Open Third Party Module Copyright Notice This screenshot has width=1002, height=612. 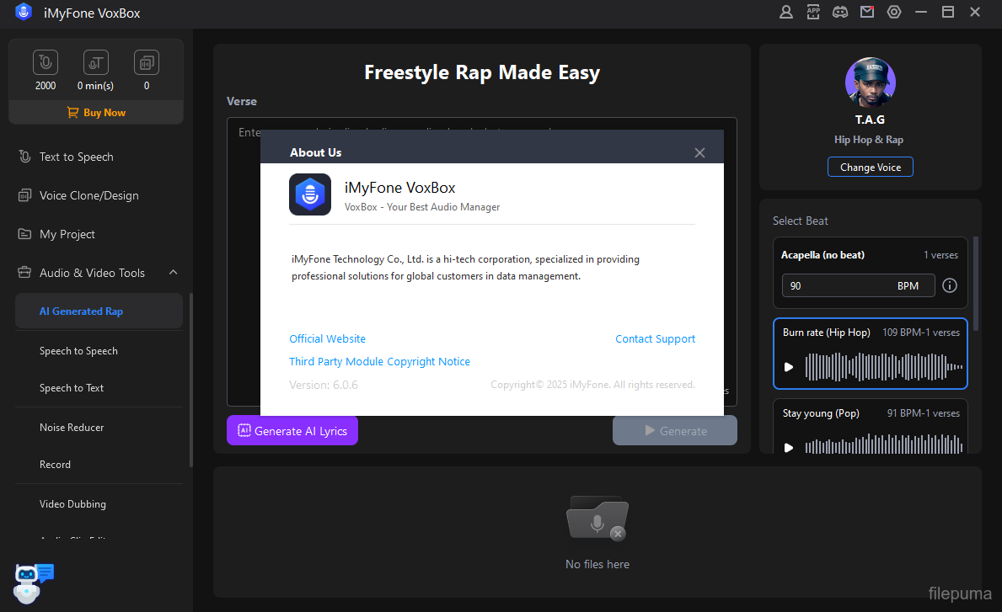pyautogui.click(x=379, y=361)
